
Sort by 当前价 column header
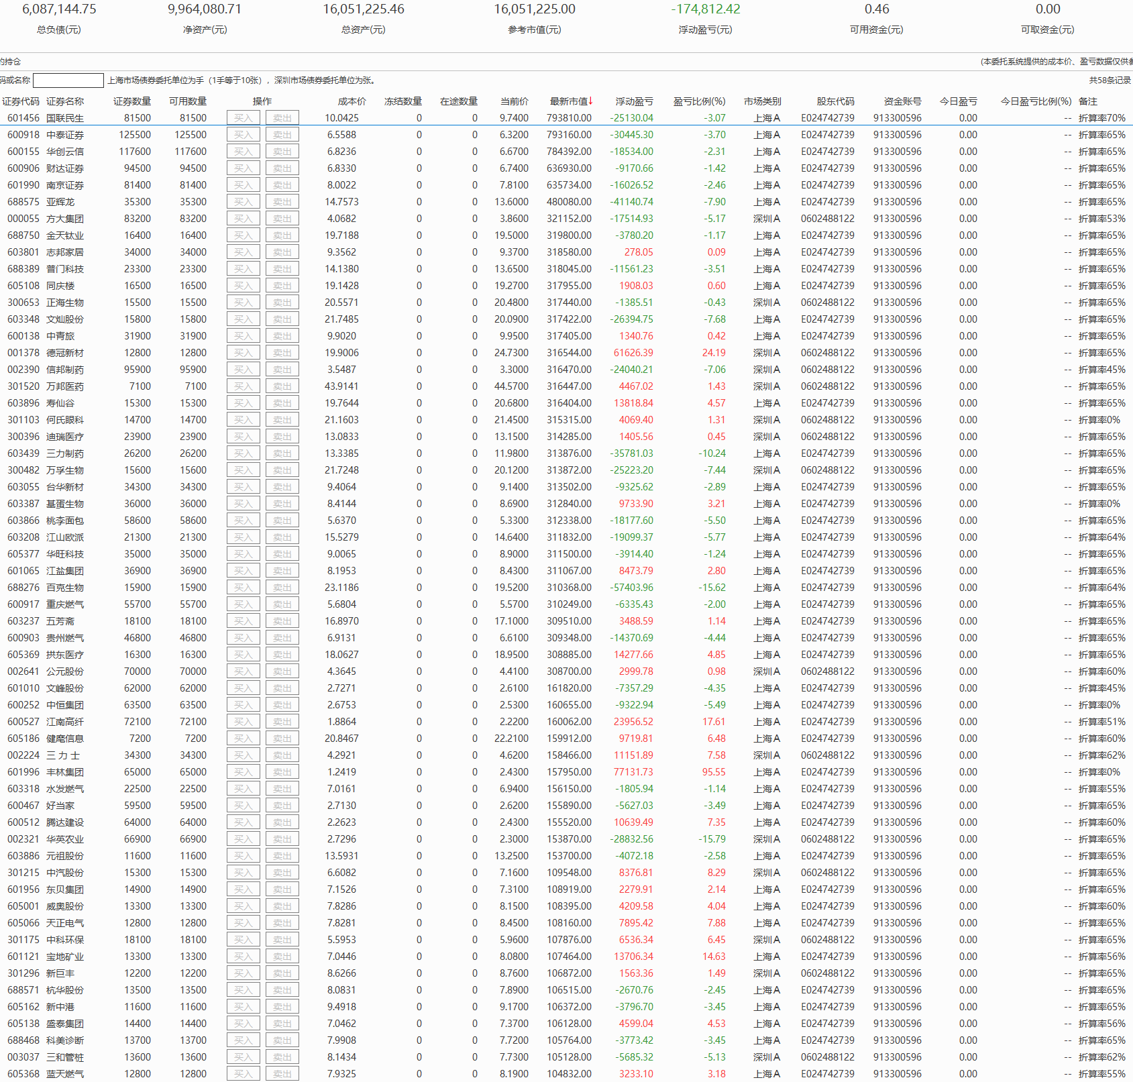(x=514, y=101)
